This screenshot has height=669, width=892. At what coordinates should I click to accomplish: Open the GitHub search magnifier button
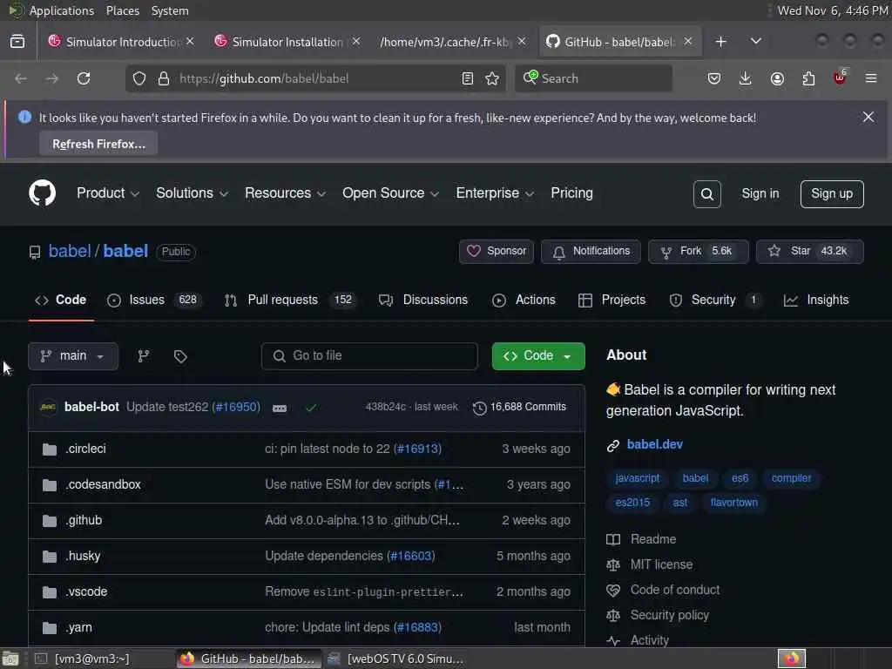click(707, 194)
